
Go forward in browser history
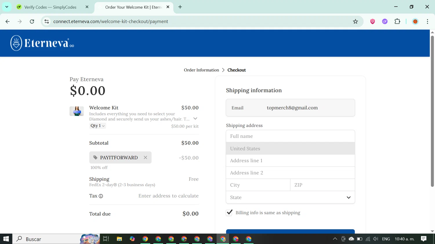(20, 21)
